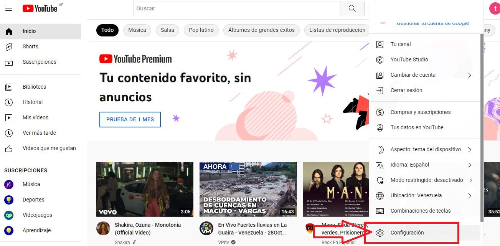
Task: Expand Modo restringido: desactivado option
Action: (424, 180)
